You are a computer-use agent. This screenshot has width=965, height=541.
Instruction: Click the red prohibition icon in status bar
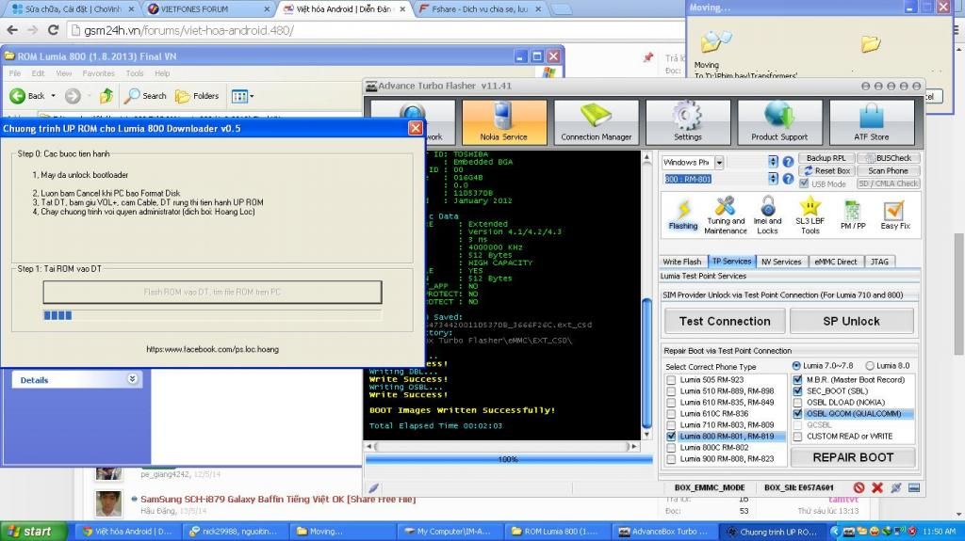pyautogui.click(x=859, y=487)
